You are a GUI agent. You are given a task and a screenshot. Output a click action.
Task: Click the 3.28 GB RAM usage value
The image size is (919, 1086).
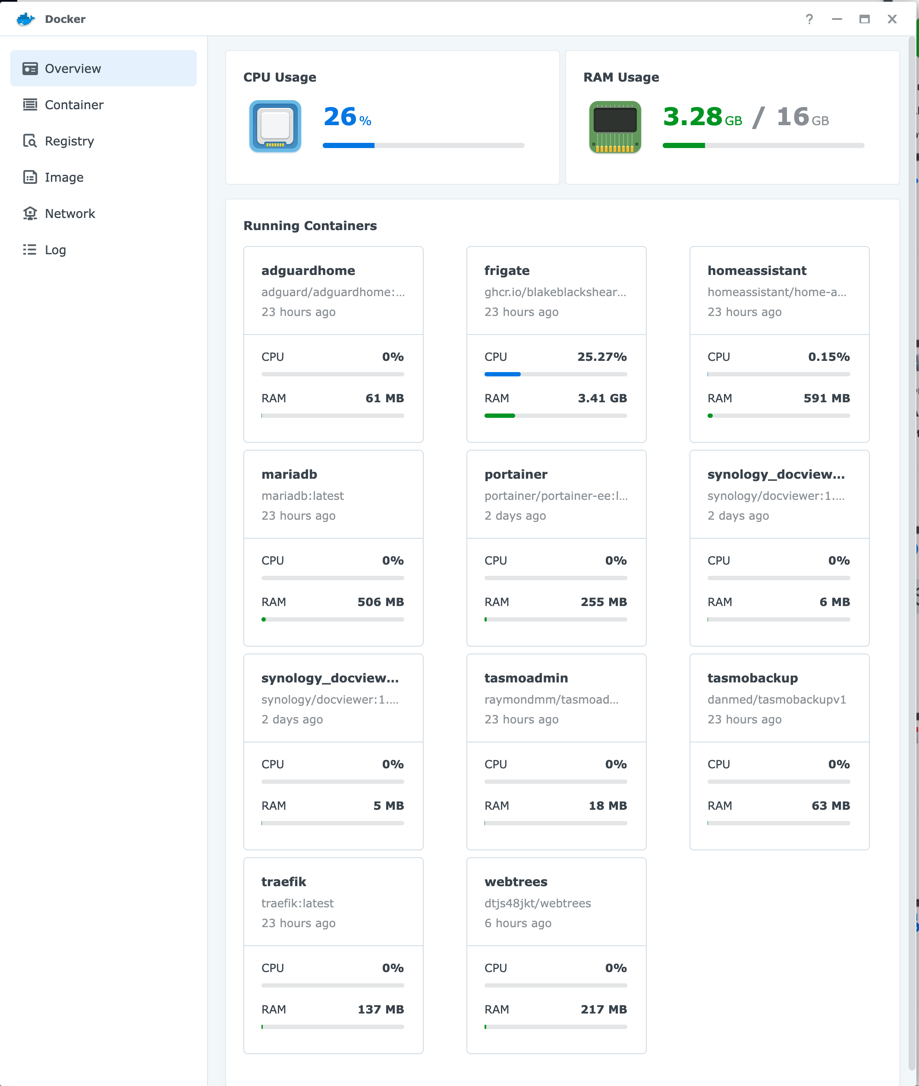tap(702, 116)
